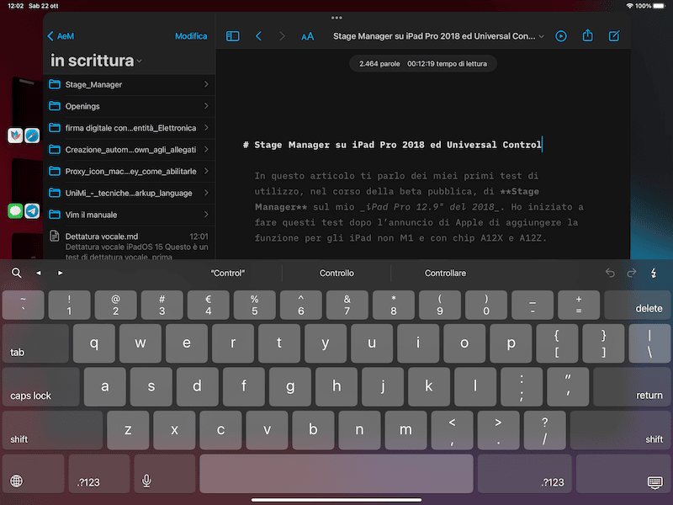Open the 'in scrittura' folder dropdown
Viewport: 673px width, 505px height.
96,61
